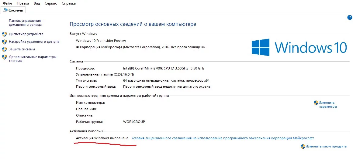The image size is (353, 159).
Task: Open Microsoft license terms link
Action: (x=223, y=138)
